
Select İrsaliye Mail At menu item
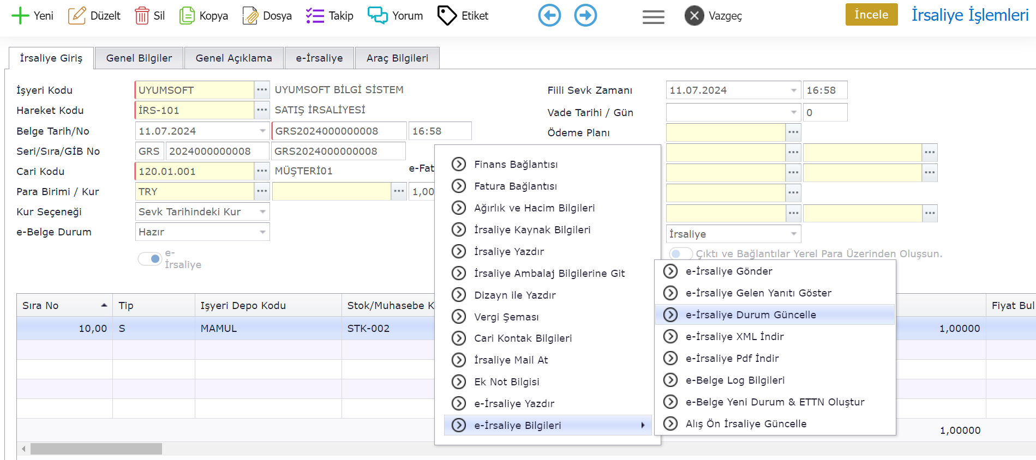coord(548,360)
